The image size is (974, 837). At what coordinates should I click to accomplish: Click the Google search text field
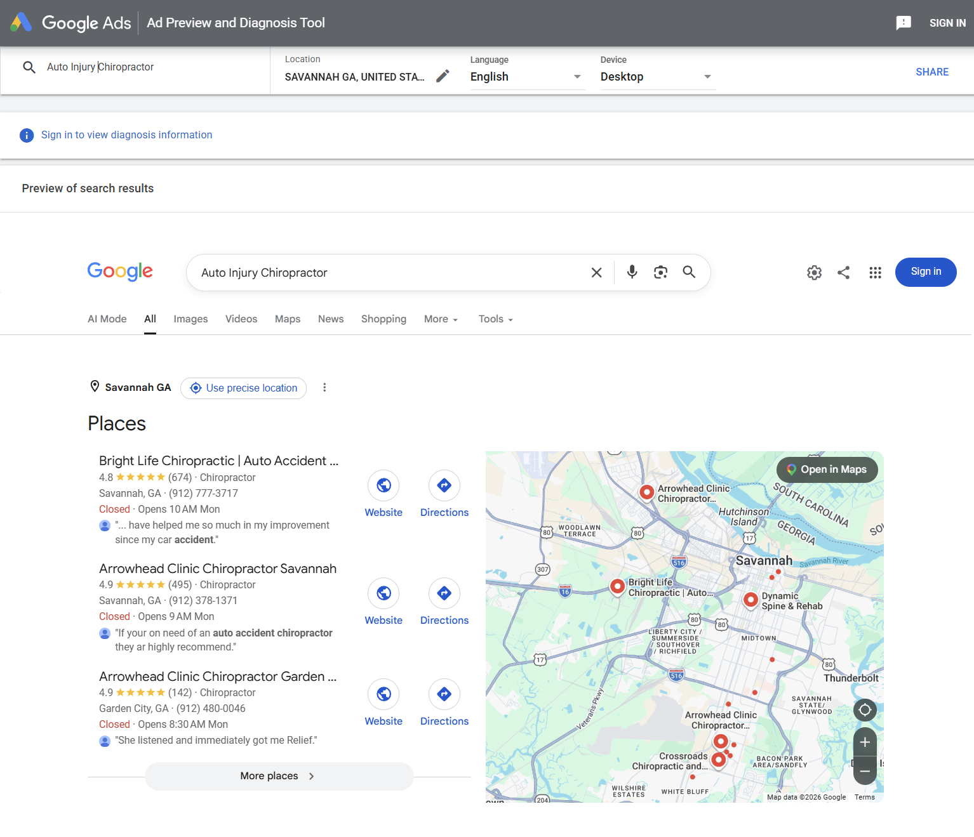pyautogui.click(x=387, y=273)
